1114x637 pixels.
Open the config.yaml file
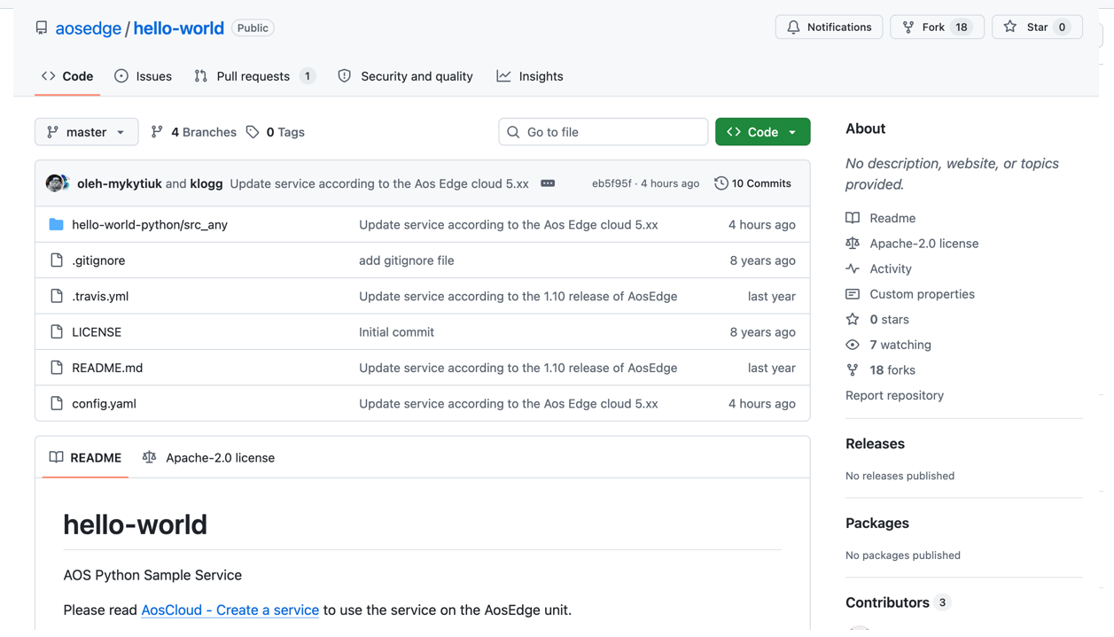104,403
